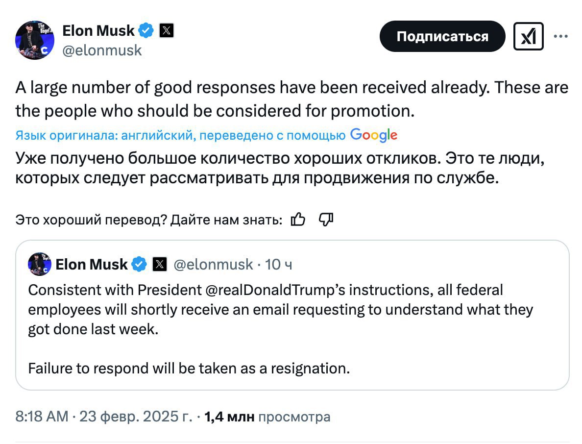The height and width of the screenshot is (444, 582).
Task: Click Elon Musk's main profile avatar
Action: pos(34,41)
